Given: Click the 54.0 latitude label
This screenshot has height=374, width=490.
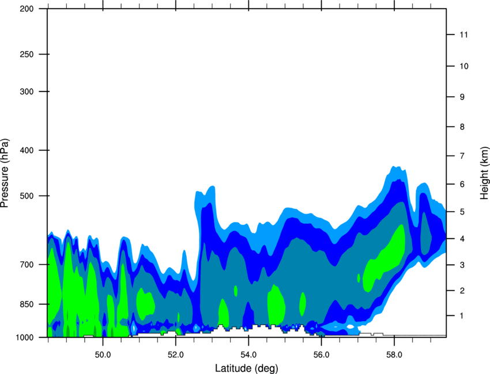Looking at the screenshot, I should [x=248, y=355].
